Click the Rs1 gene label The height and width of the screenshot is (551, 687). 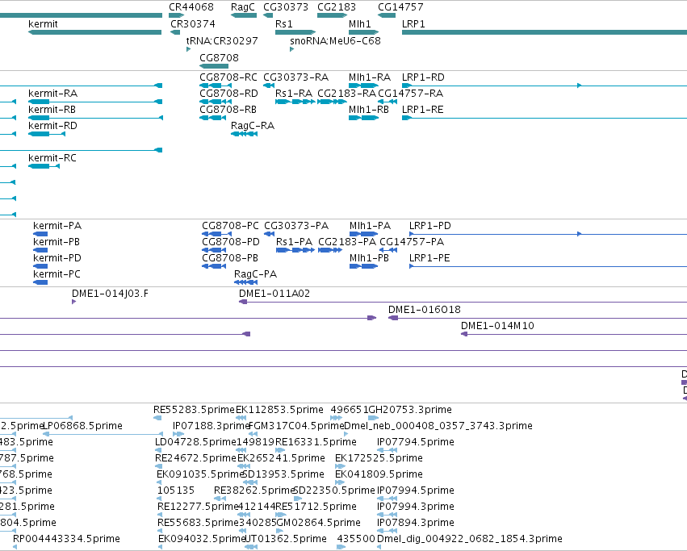284,24
